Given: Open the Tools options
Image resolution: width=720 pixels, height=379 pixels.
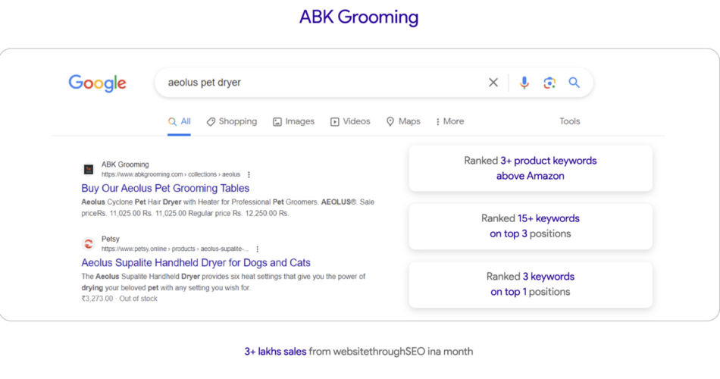Looking at the screenshot, I should [569, 122].
